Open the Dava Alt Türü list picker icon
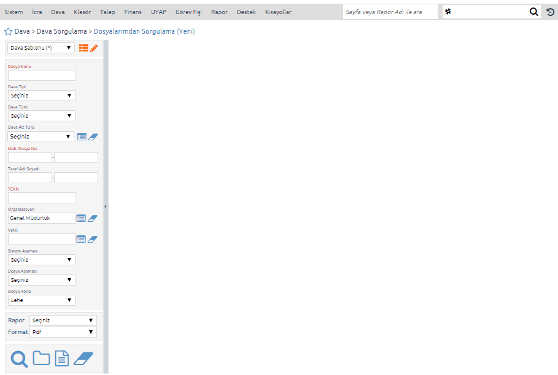The image size is (558, 375). pos(82,137)
